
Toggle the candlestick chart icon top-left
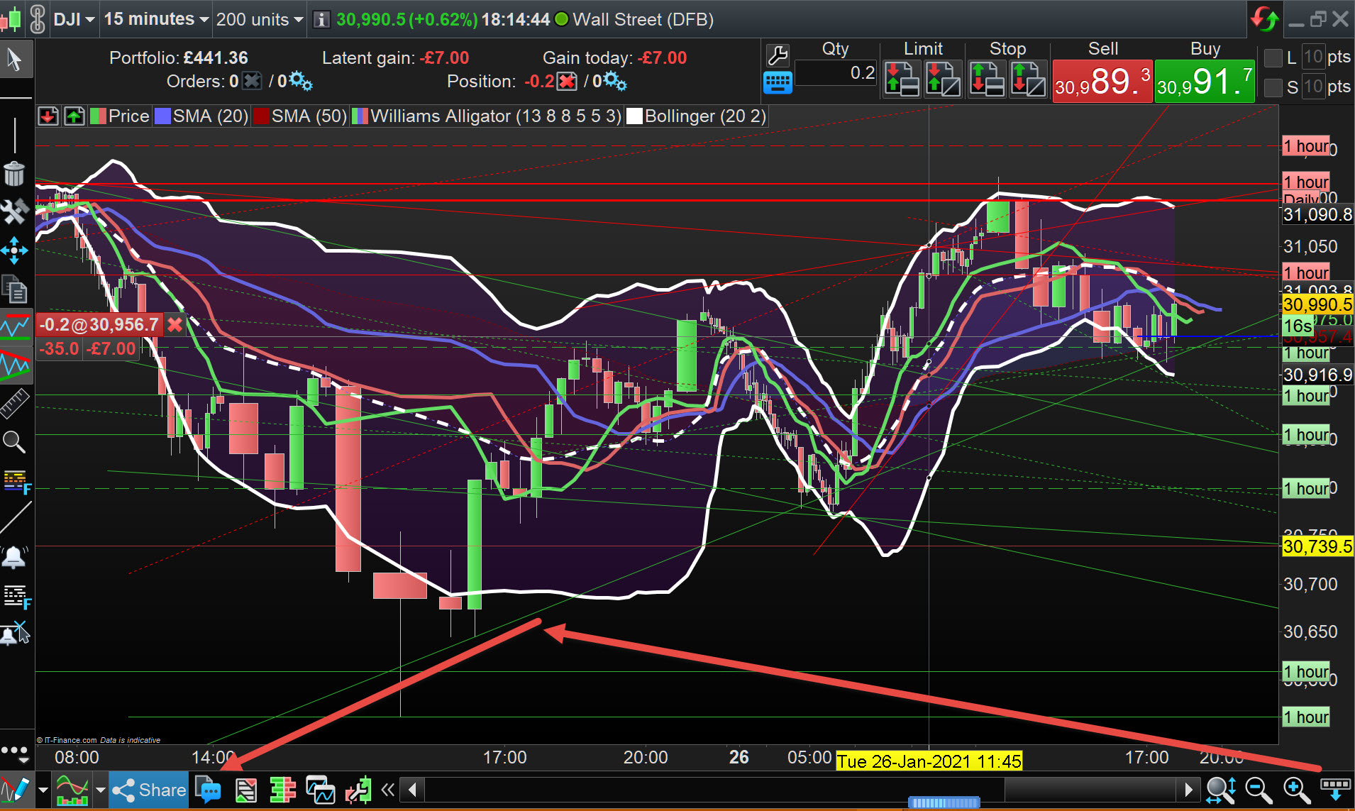[x=11, y=19]
